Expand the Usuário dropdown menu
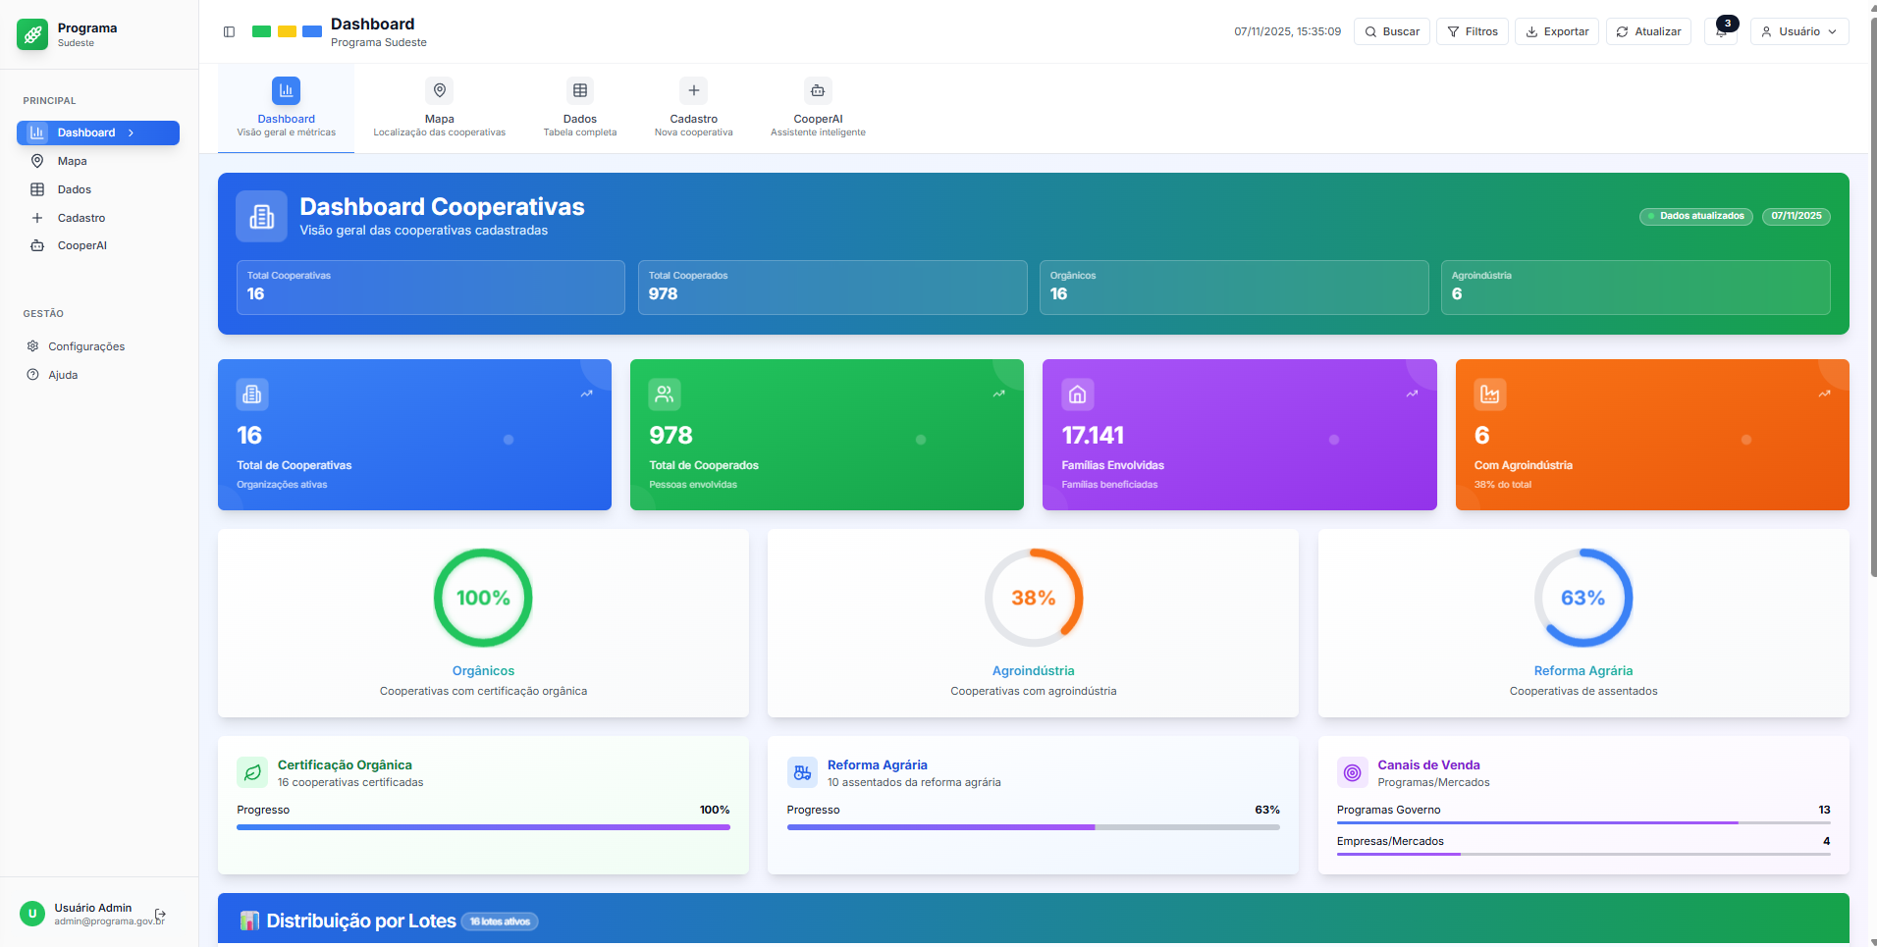The width and height of the screenshot is (1877, 947). click(1798, 31)
